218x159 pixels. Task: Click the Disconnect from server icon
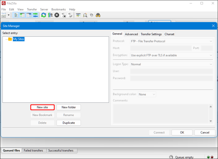pyautogui.click(x=64, y=15)
